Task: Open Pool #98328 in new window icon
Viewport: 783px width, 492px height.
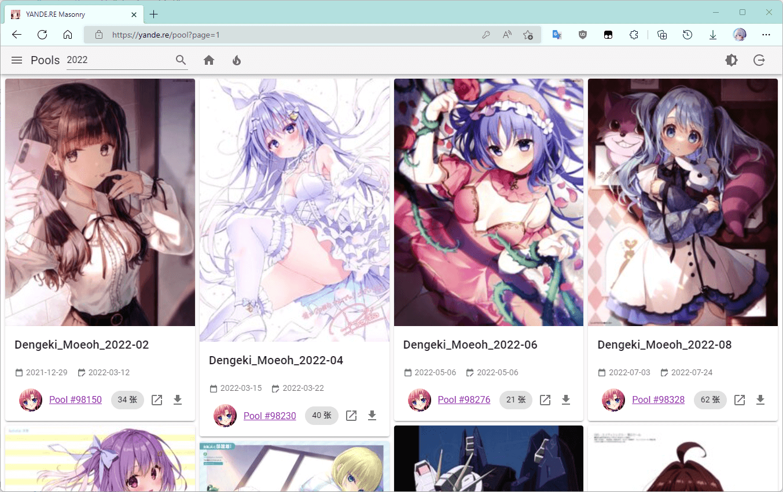Action: point(740,399)
